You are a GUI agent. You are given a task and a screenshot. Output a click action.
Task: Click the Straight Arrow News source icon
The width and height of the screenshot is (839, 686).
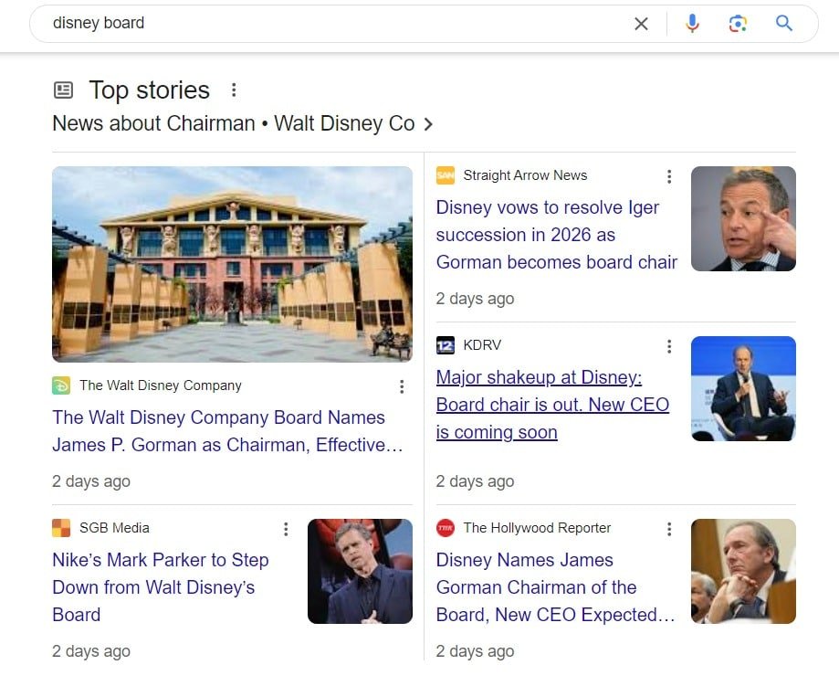click(x=448, y=174)
